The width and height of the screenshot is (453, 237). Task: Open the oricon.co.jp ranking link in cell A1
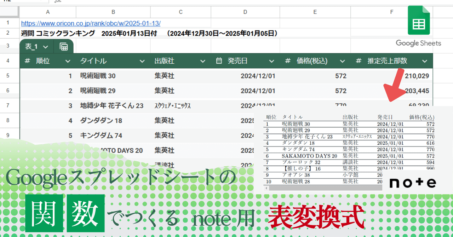click(x=91, y=23)
